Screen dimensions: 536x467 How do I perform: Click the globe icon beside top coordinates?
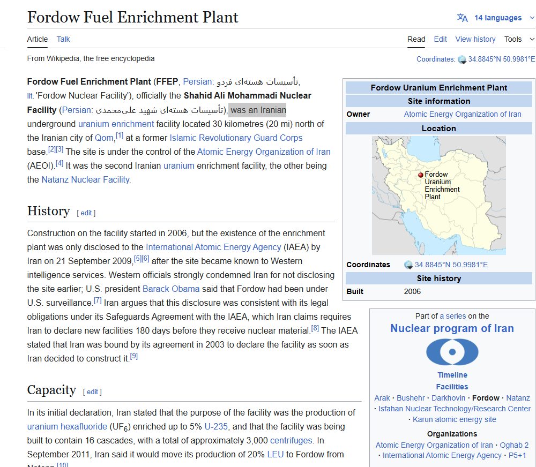point(462,60)
